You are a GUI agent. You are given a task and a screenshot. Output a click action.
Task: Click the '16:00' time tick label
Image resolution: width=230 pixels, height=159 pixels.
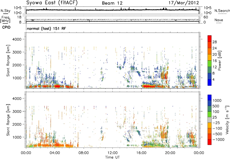point(141,153)
